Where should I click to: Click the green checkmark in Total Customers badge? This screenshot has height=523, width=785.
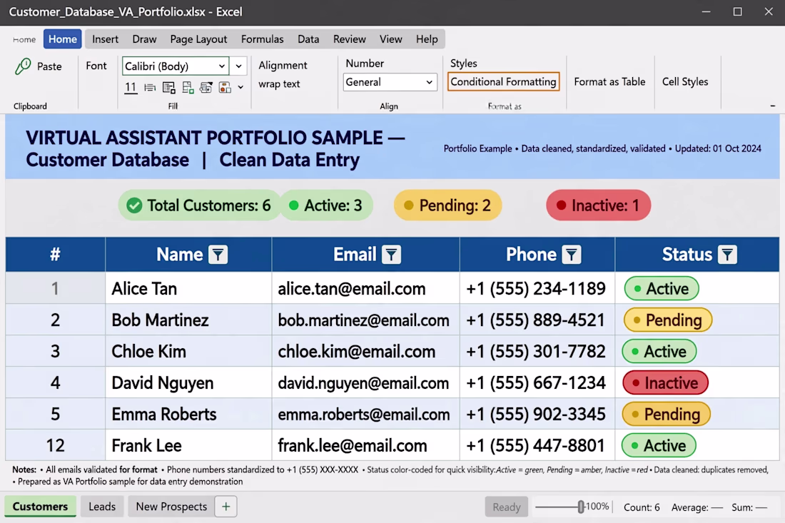coord(134,205)
